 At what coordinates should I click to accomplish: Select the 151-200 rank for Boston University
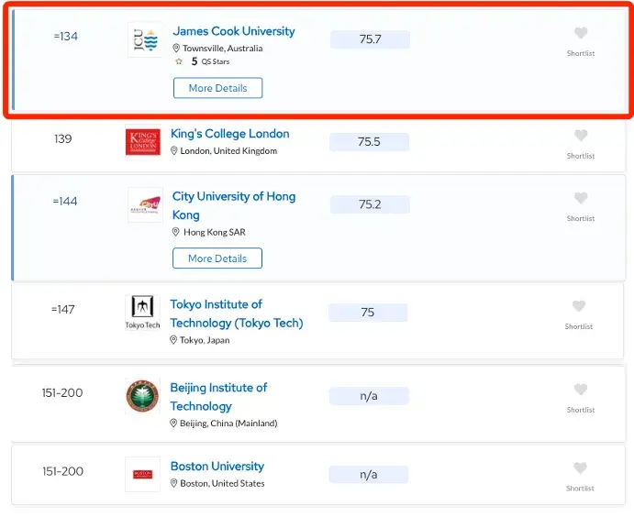[x=63, y=471]
